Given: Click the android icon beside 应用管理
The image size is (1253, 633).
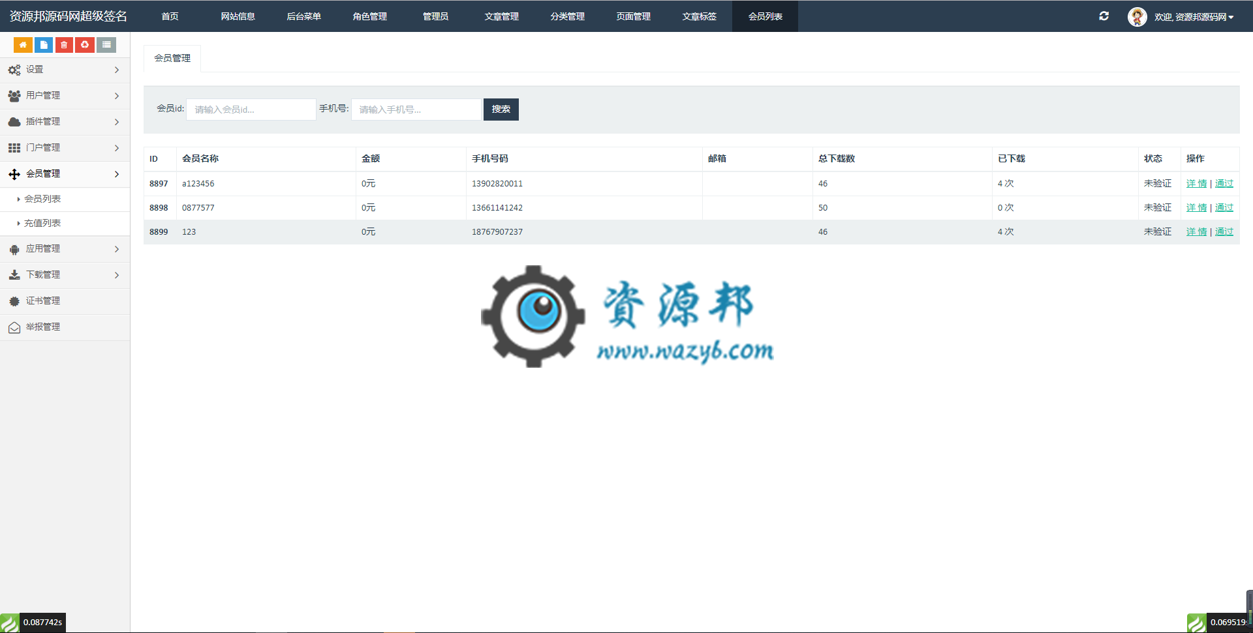Looking at the screenshot, I should [x=14, y=249].
